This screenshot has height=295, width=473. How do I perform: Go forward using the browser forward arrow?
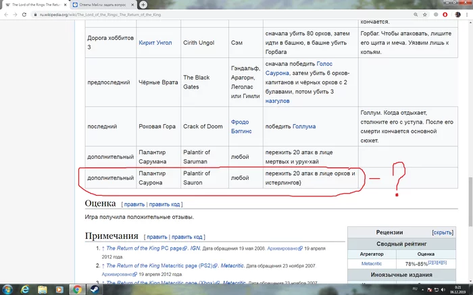(x=15, y=14)
